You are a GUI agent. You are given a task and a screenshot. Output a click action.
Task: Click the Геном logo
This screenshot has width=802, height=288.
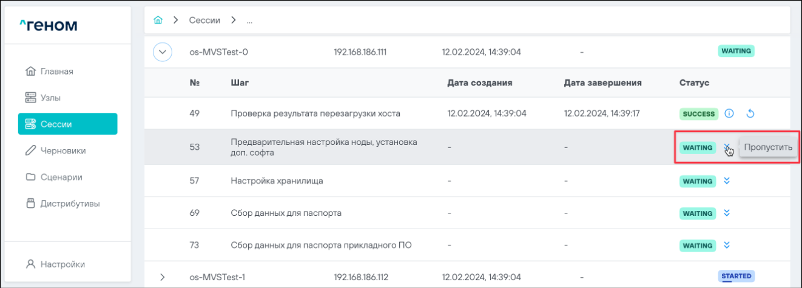pos(49,25)
